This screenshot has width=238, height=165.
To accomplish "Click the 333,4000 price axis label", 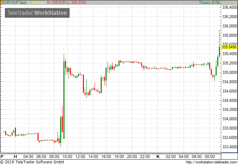I will coord(229,147).
